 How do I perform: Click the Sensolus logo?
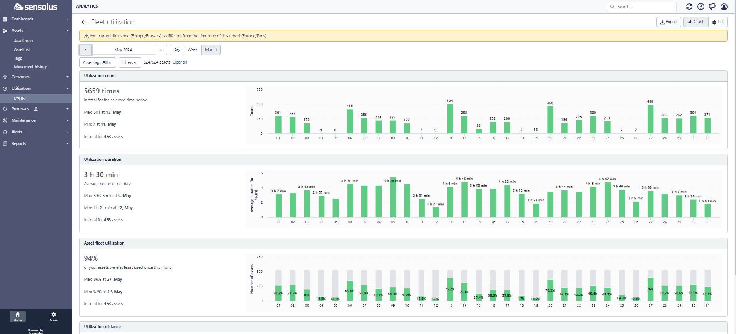coord(36,7)
